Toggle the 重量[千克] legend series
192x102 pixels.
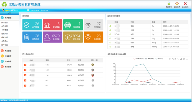[149, 59]
